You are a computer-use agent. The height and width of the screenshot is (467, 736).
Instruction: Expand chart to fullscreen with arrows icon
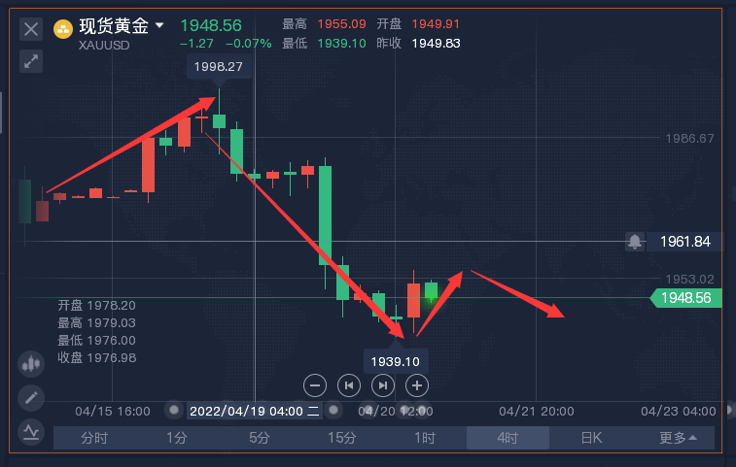pos(31,61)
